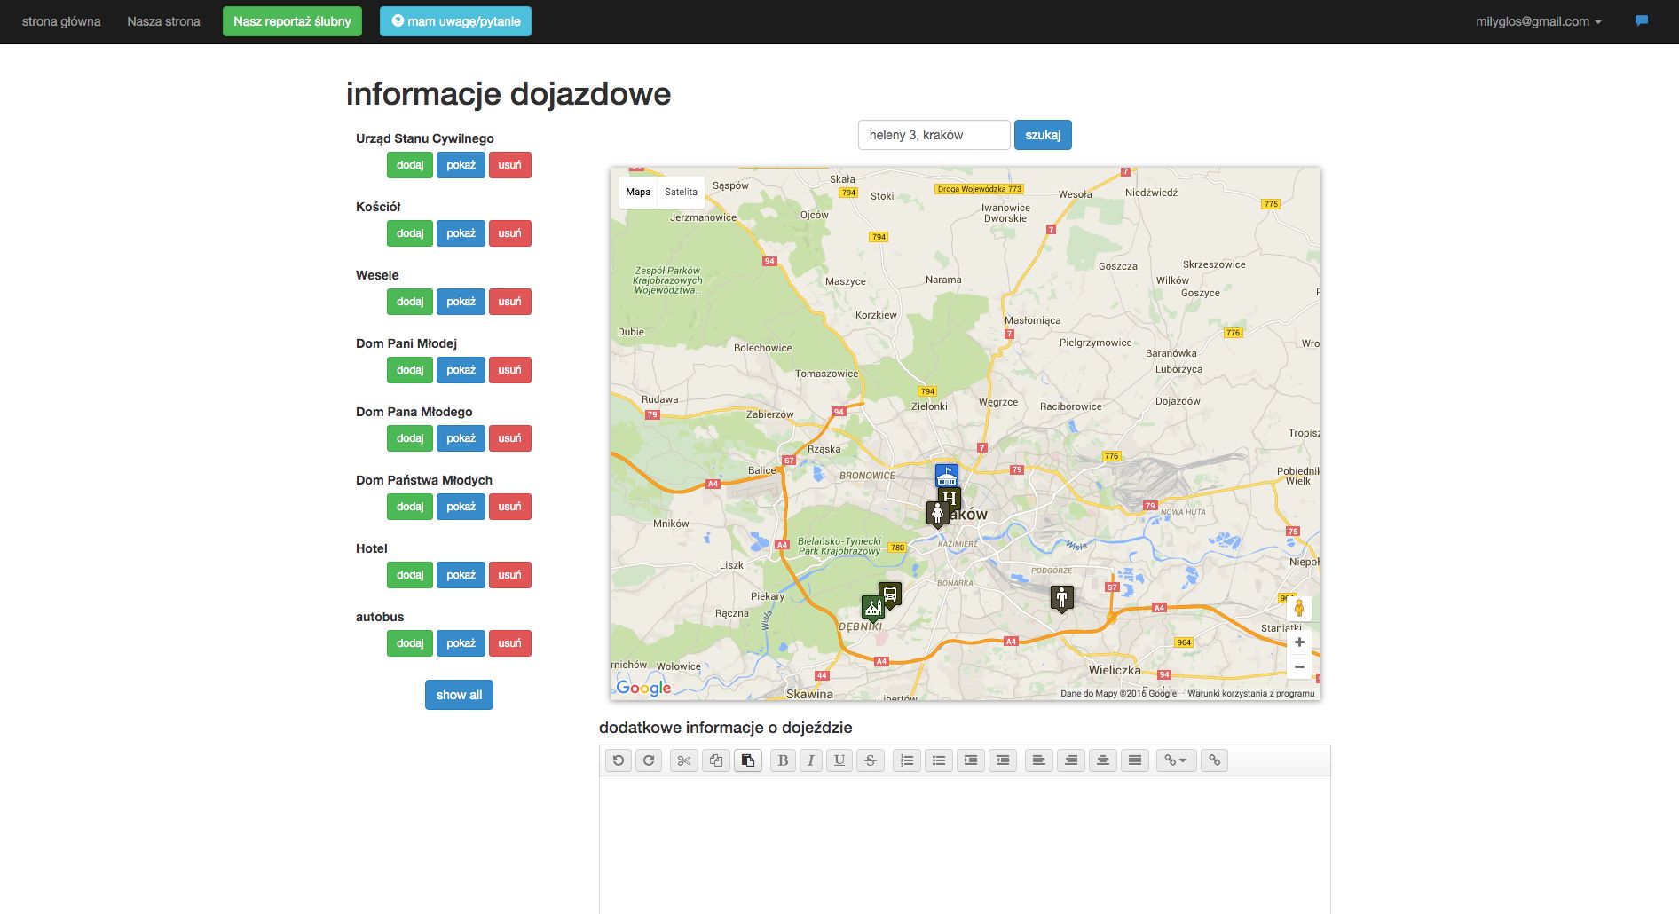Select the groom's house marker near Podgórze
The width and height of the screenshot is (1679, 914).
click(x=1062, y=598)
